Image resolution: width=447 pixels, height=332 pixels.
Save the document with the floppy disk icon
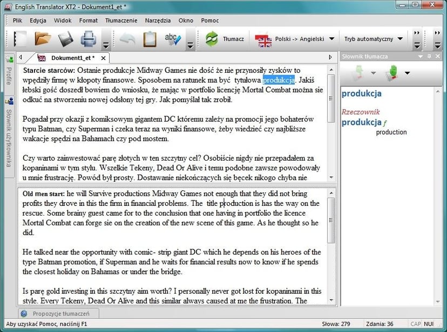(65, 39)
